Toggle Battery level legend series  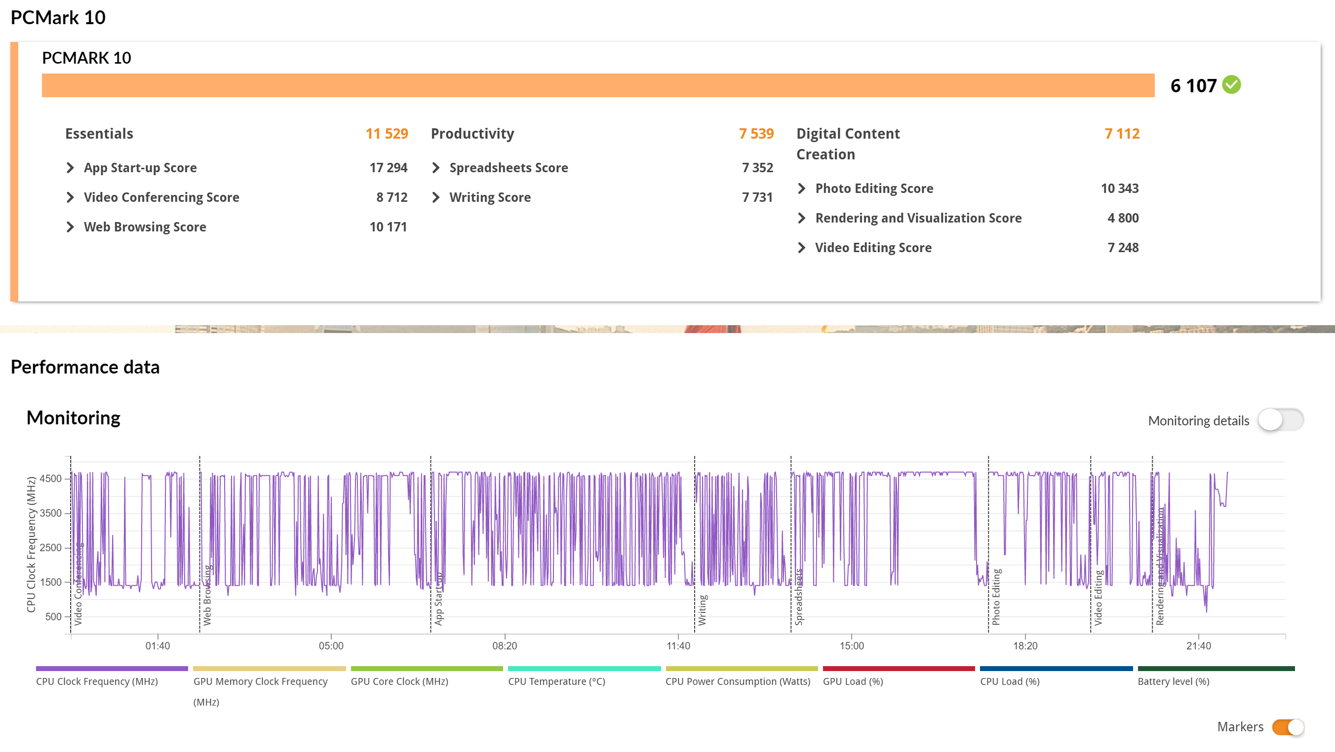coord(1216,677)
